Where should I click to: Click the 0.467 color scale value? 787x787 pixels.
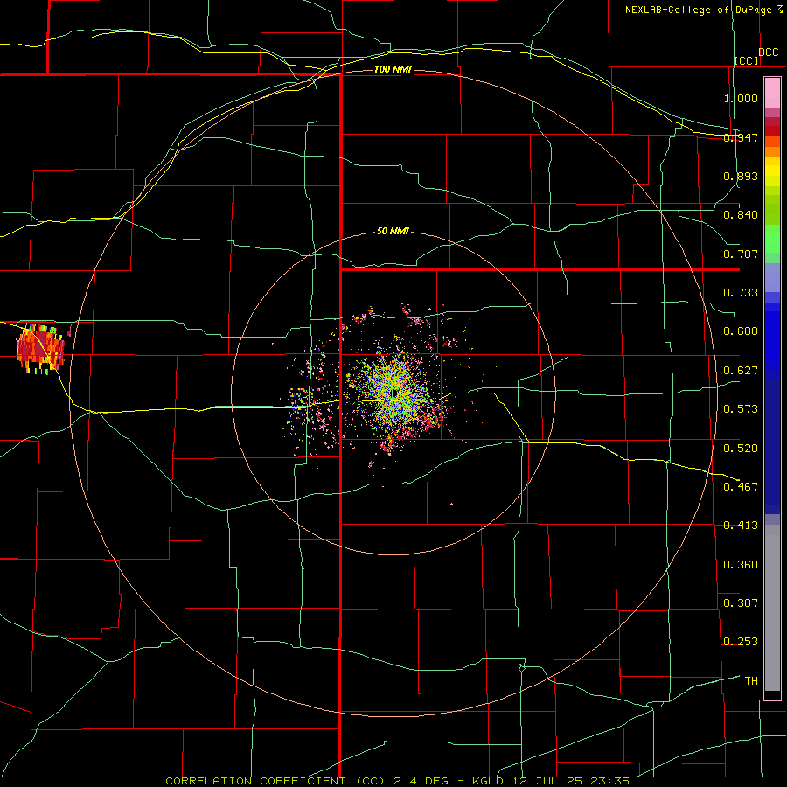[x=741, y=487]
